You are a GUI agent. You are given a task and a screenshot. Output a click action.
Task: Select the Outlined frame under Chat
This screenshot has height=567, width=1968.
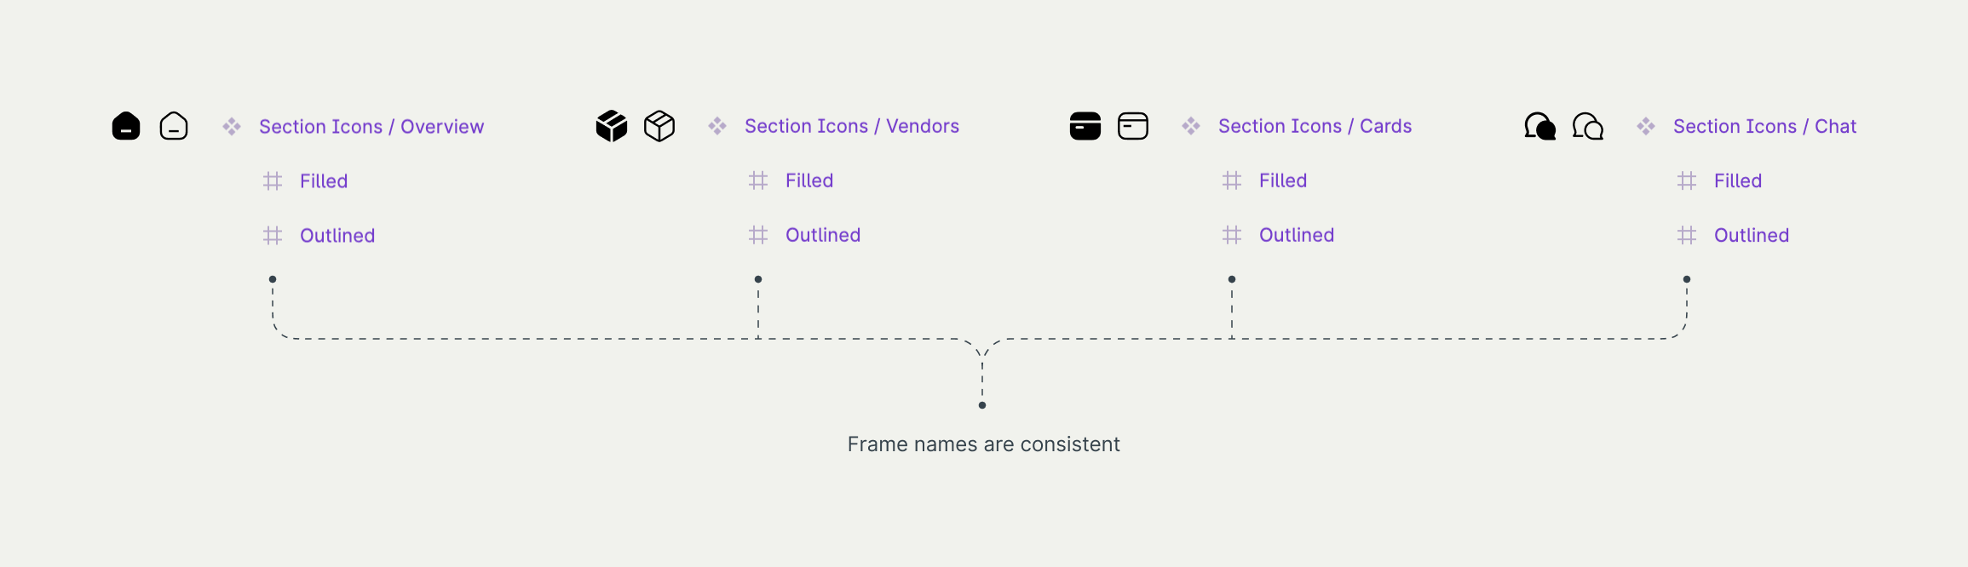[x=1752, y=235]
